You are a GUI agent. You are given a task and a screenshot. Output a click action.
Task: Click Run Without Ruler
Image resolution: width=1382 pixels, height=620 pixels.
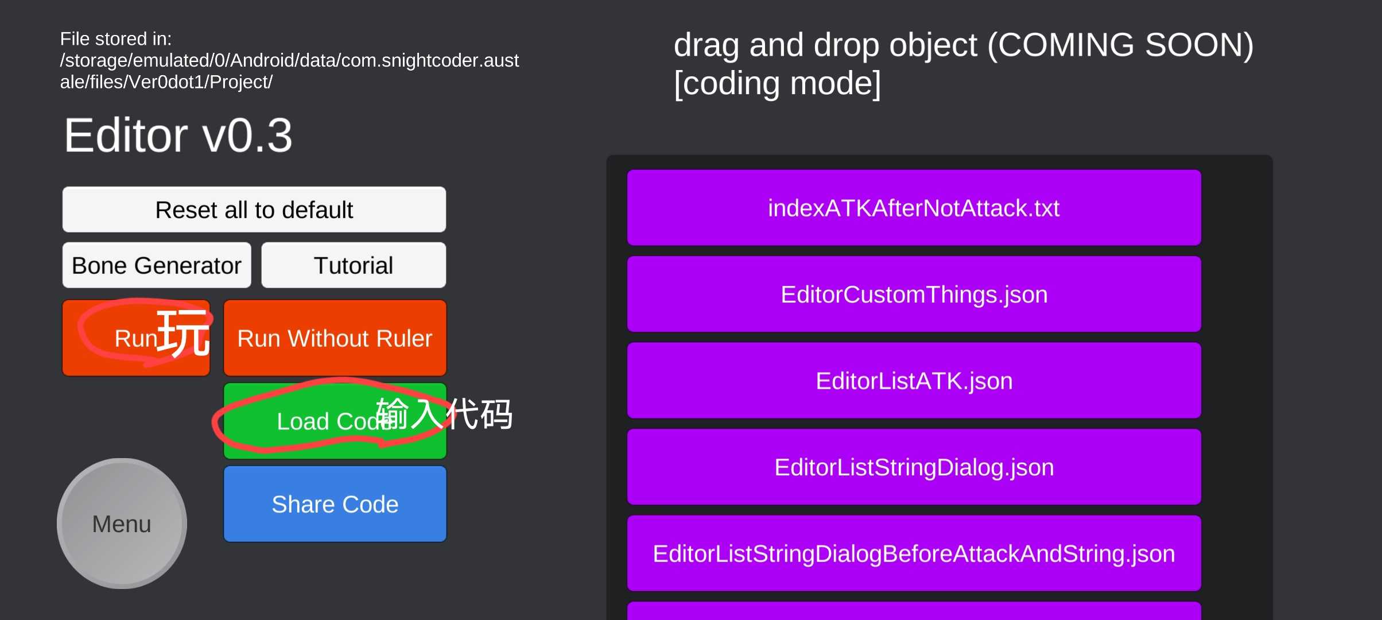click(335, 338)
